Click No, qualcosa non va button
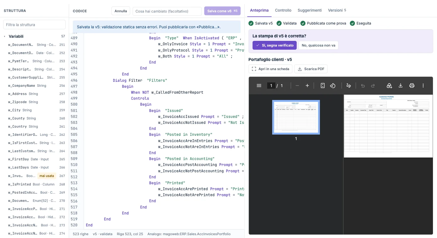The height and width of the screenshot is (238, 437). 318,45
